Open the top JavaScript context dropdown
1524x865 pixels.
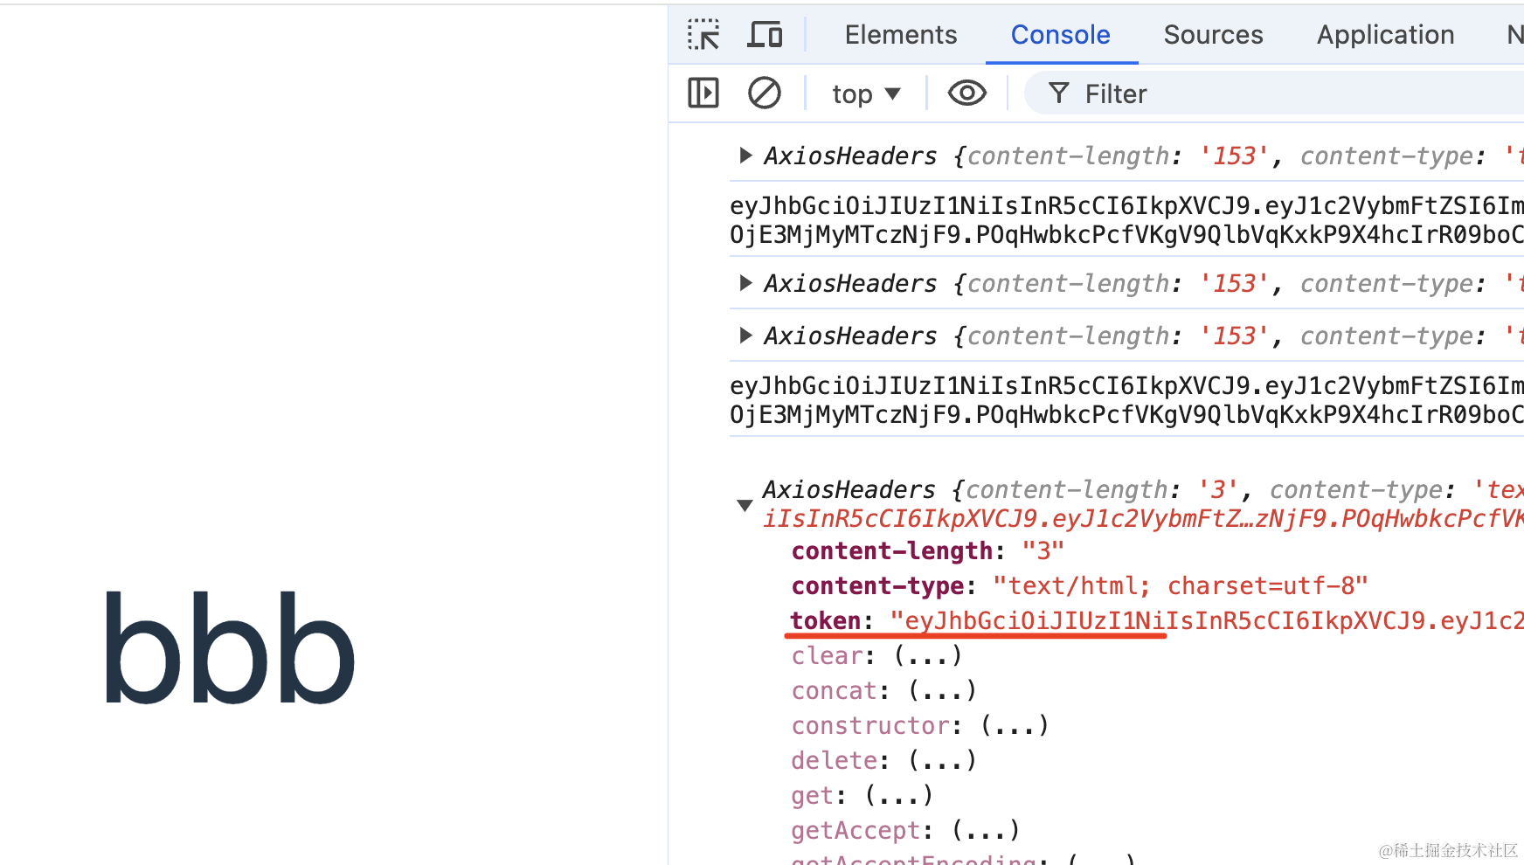865,93
